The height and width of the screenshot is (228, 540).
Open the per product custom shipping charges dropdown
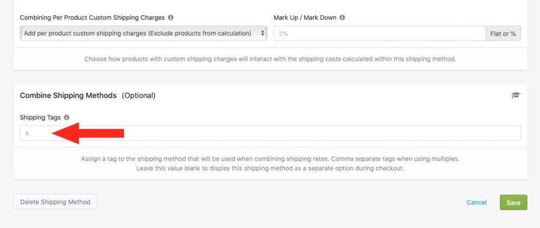click(x=143, y=33)
